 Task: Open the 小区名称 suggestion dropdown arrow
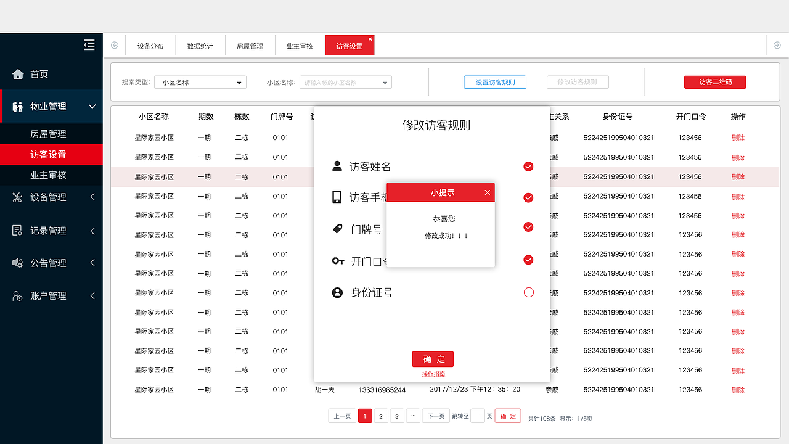click(384, 82)
